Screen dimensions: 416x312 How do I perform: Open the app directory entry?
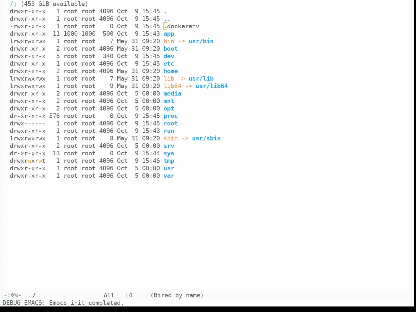169,34
